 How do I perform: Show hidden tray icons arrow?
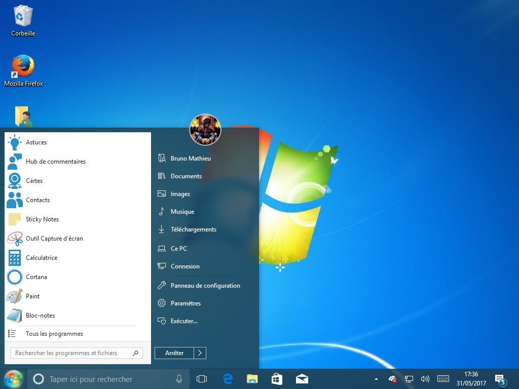pyautogui.click(x=376, y=379)
